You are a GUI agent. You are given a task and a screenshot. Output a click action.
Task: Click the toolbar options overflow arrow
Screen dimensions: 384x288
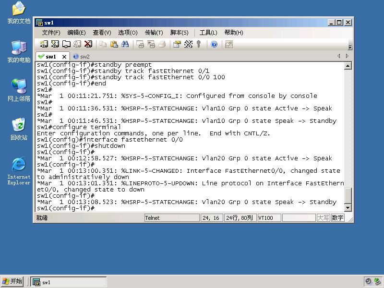pos(350,47)
